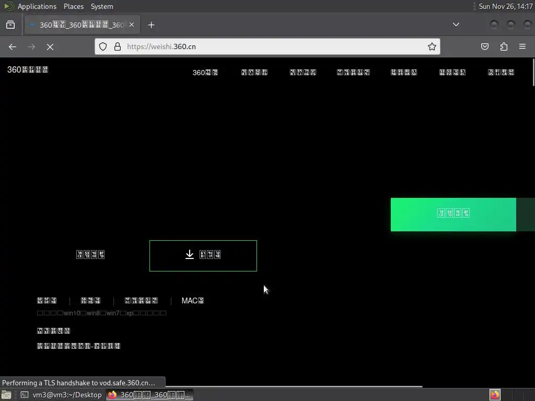Click the clock showing Sun Nov 26
Screen dimensions: 535x401
point(505,6)
